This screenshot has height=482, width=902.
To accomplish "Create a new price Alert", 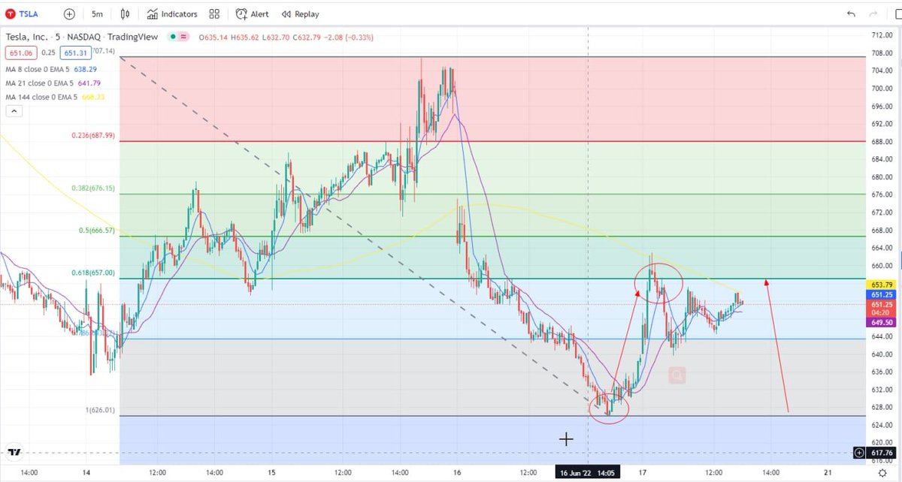I will pyautogui.click(x=254, y=14).
